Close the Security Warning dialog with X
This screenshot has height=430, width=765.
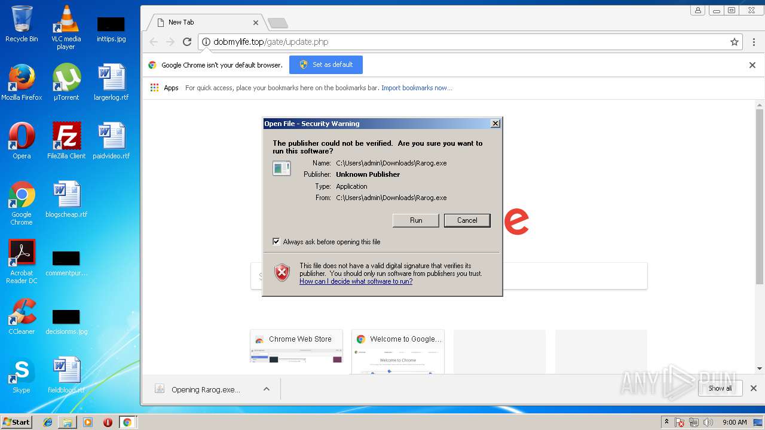coord(495,124)
